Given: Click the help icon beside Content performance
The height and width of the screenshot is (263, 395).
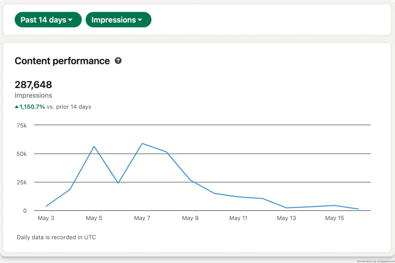Looking at the screenshot, I should [118, 61].
